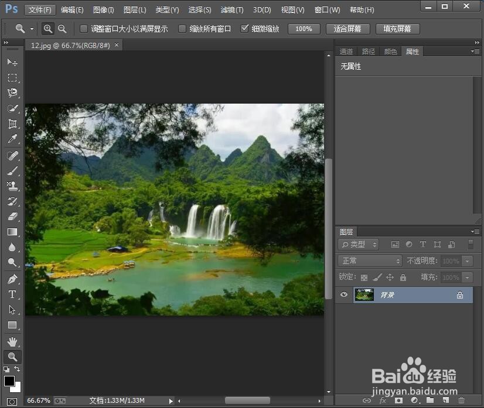Toggle lock transparent pixels
484x408 pixels.
click(x=364, y=277)
